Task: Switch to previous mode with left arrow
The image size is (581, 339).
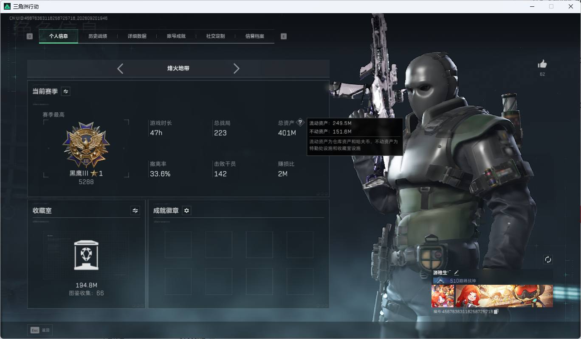Action: (120, 68)
